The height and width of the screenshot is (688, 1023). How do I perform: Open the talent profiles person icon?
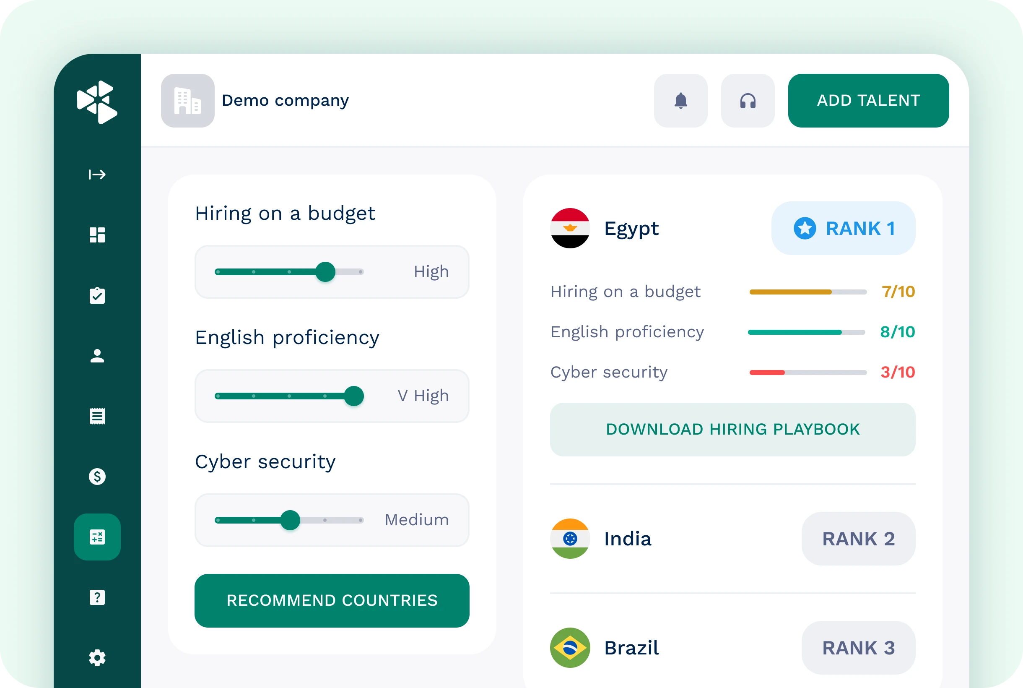click(97, 356)
